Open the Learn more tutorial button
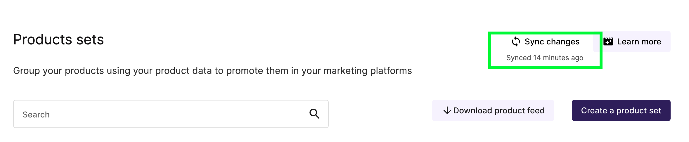The width and height of the screenshot is (689, 142). tap(632, 41)
